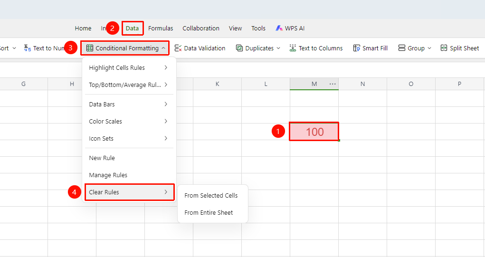Open the Icon Sets submenu
This screenshot has width=485, height=257.
(129, 138)
